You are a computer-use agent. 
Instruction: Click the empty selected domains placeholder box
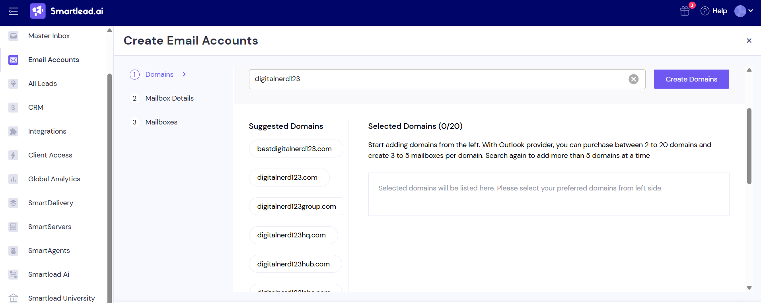coord(549,194)
